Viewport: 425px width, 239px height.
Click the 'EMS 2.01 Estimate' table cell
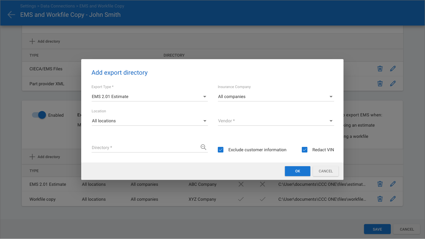click(x=48, y=184)
